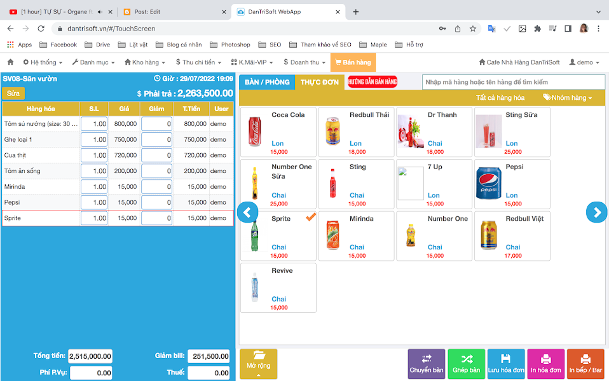
Task: Expand the Kho hàng menu
Action: coord(145,62)
